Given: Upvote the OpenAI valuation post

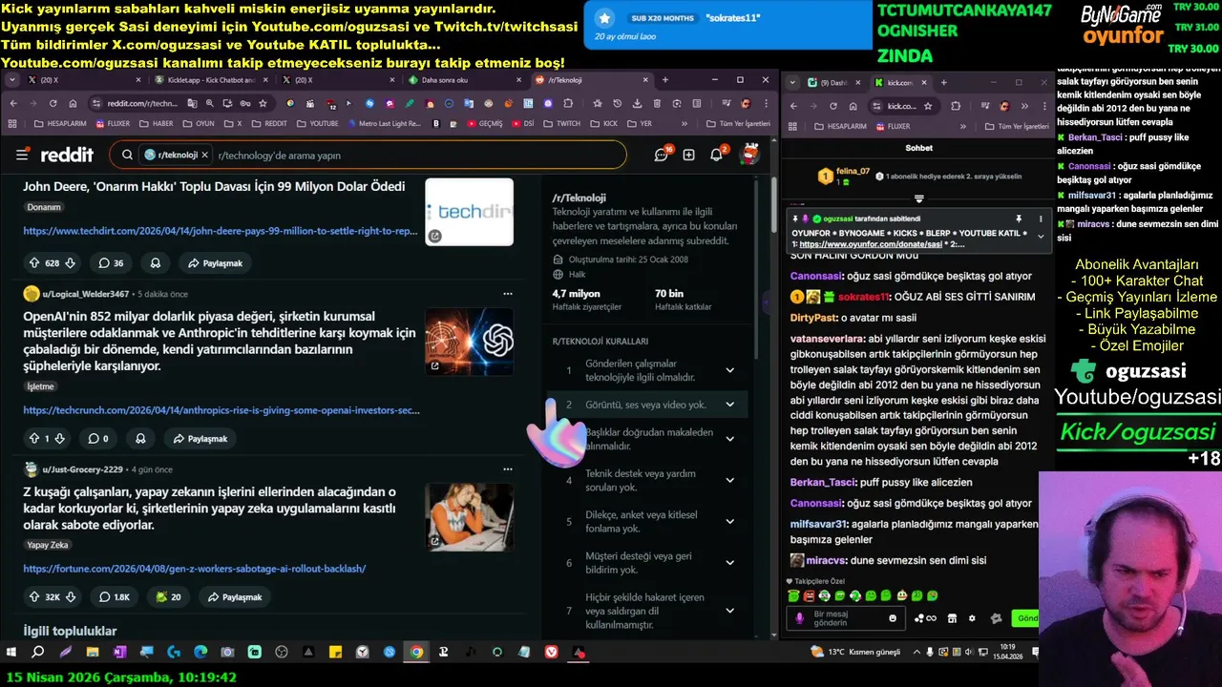Looking at the screenshot, I should click(x=34, y=439).
